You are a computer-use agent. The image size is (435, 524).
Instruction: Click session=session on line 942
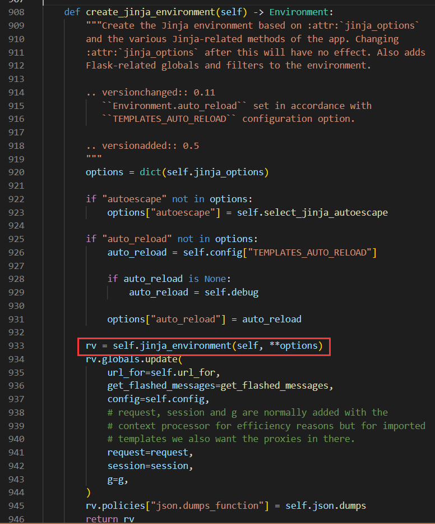pyautogui.click(x=148, y=466)
